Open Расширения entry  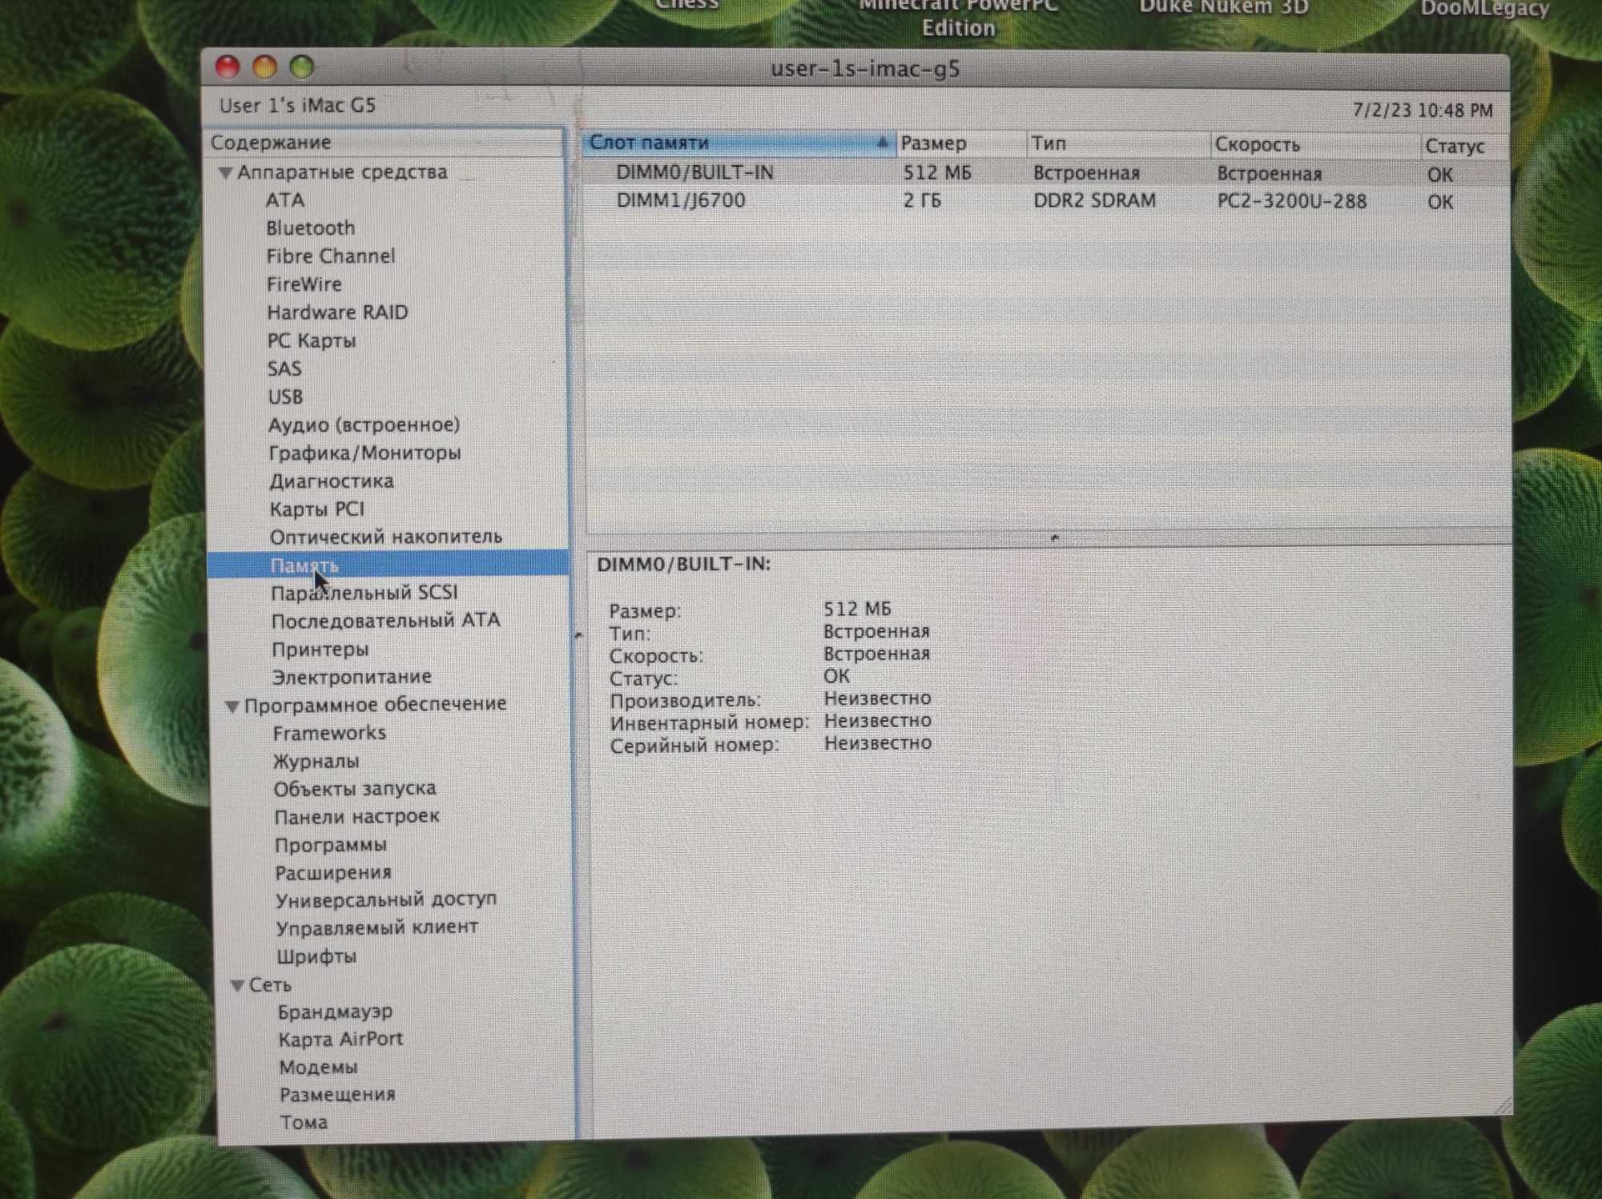tap(333, 872)
